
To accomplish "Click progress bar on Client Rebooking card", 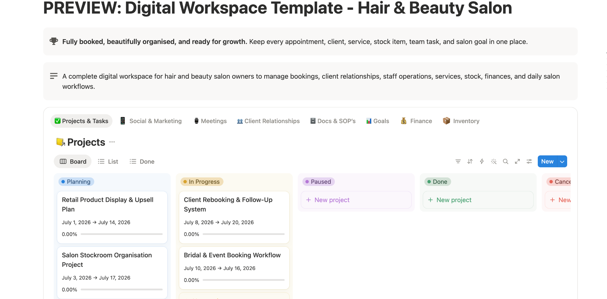I will pos(244,234).
